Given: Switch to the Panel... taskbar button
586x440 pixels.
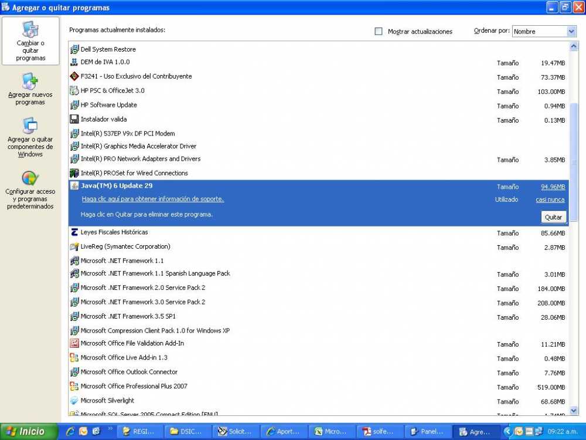Looking at the screenshot, I should [427, 431].
